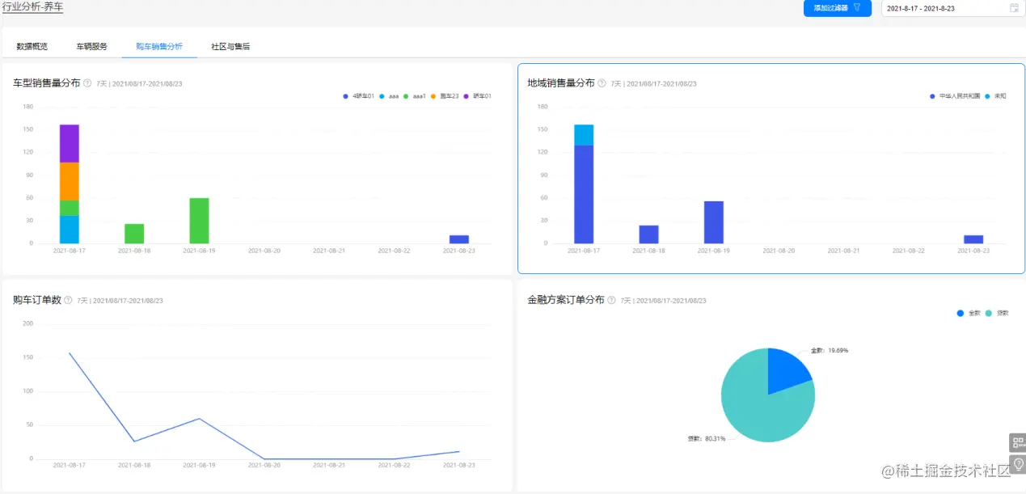This screenshot has height=494, width=1026.
Task: Switch to the 数据概览 tab
Action: (32, 47)
